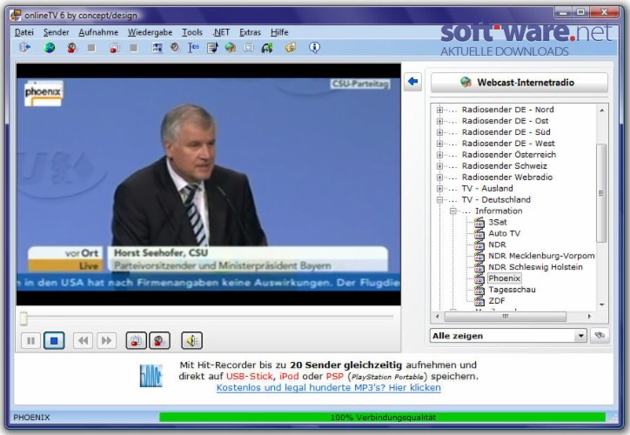Click the station icon beside ZDF

pos(479,301)
